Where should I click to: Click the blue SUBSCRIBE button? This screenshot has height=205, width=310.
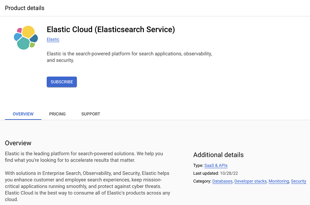(x=62, y=82)
